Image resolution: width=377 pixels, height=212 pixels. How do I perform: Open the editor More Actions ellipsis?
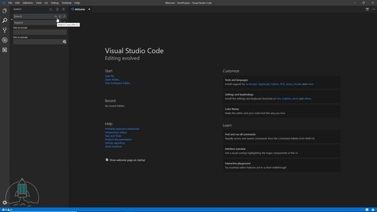pos(373,9)
